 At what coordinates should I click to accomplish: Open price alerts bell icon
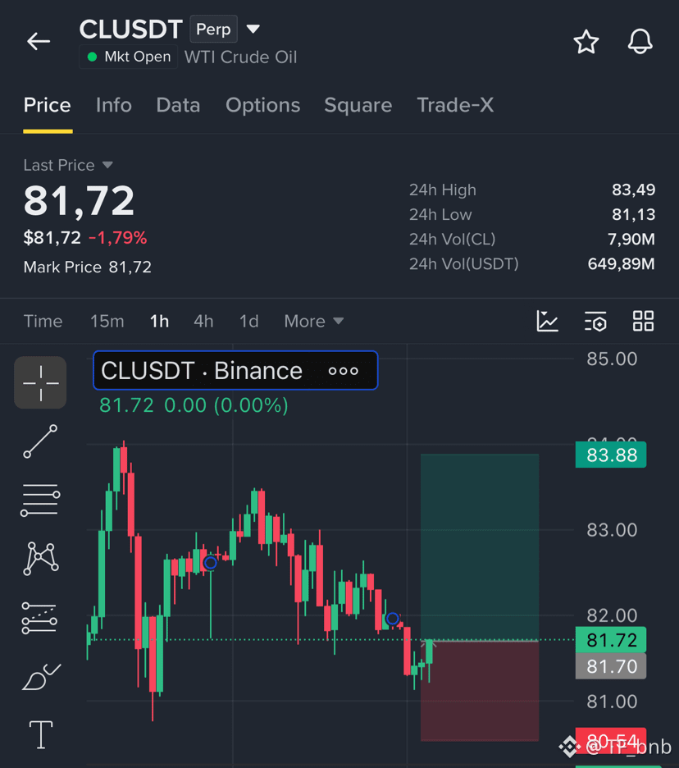tap(640, 42)
